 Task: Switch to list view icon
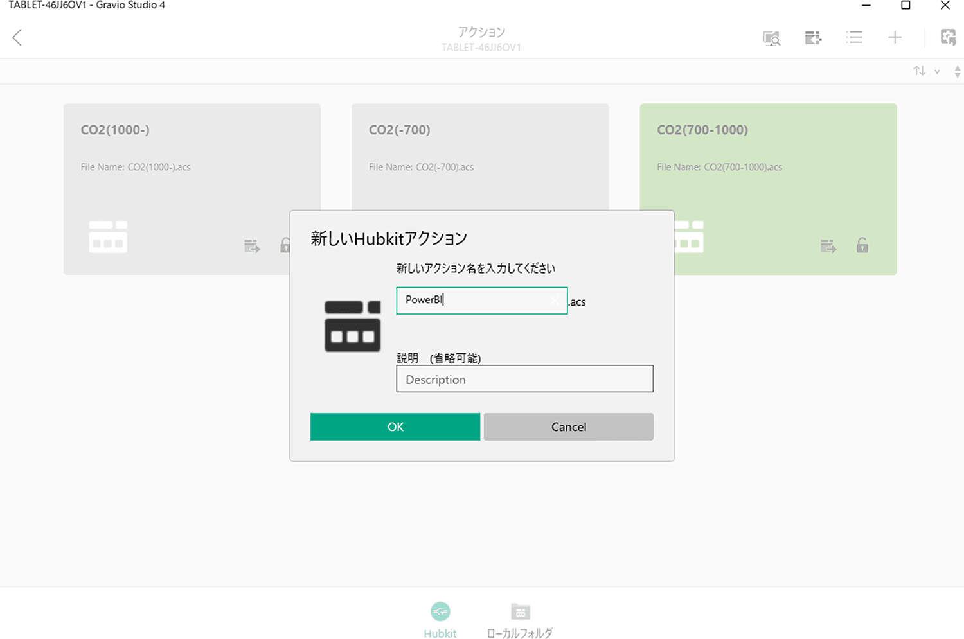(854, 37)
